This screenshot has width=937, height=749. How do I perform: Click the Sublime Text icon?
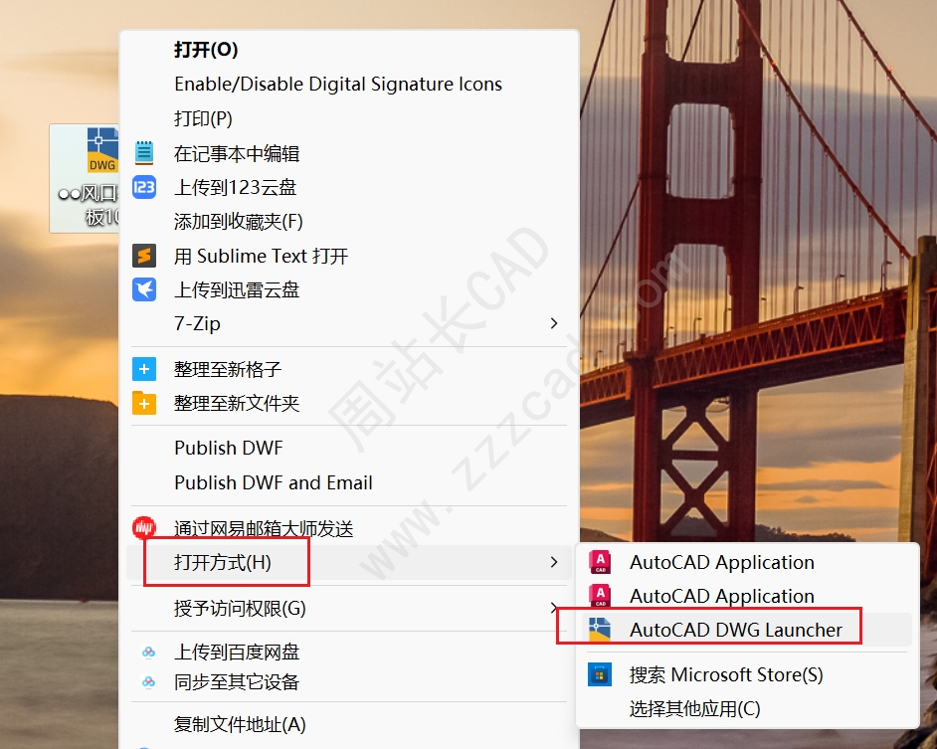pyautogui.click(x=143, y=256)
